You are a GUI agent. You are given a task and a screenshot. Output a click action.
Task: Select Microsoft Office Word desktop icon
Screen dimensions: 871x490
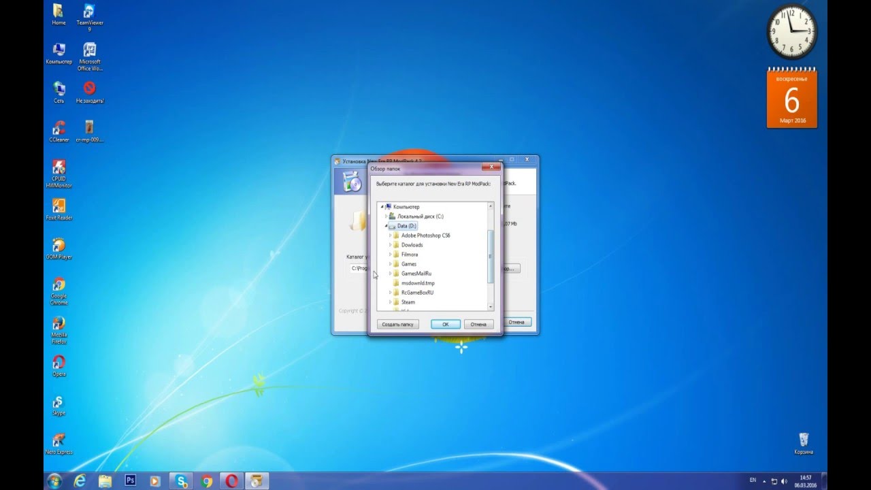89,57
